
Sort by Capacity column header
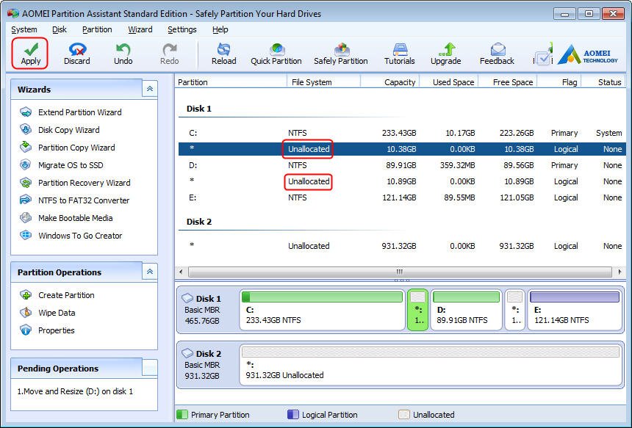(x=389, y=82)
